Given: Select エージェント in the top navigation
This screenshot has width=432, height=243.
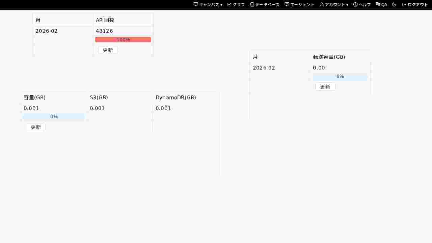Looking at the screenshot, I should (299, 4).
